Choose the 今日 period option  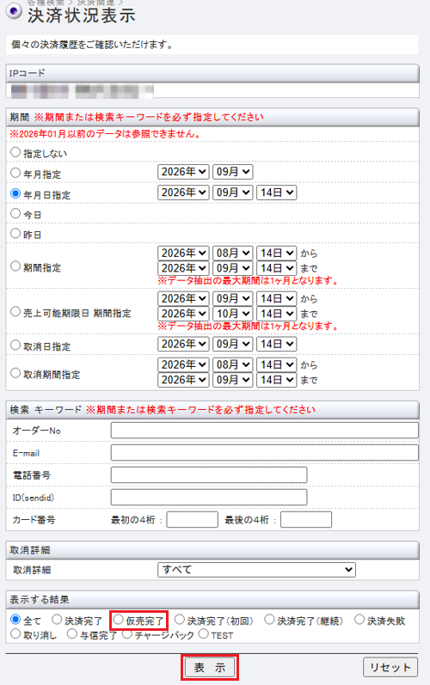15,213
